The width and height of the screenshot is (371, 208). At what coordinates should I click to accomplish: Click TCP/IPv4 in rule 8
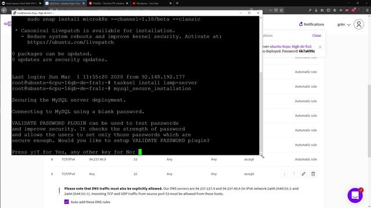point(68,159)
